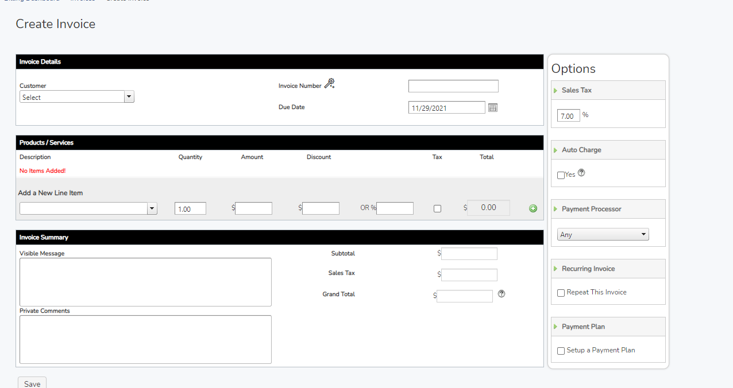Check the Tax checkbox for new line item
The image size is (733, 388).
(x=437, y=209)
